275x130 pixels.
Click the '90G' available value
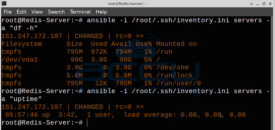126,60
